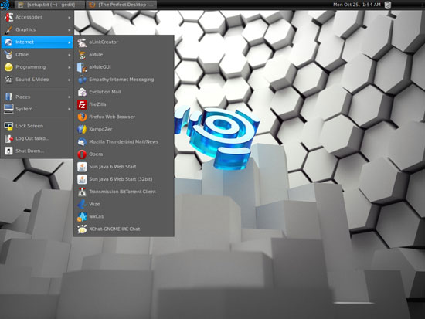Expand the Accessories submenu

37,17
